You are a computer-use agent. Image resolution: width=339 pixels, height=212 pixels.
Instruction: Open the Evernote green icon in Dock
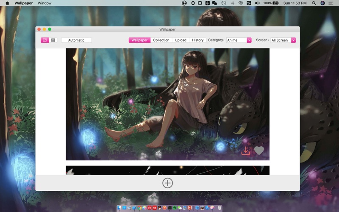[175, 208]
